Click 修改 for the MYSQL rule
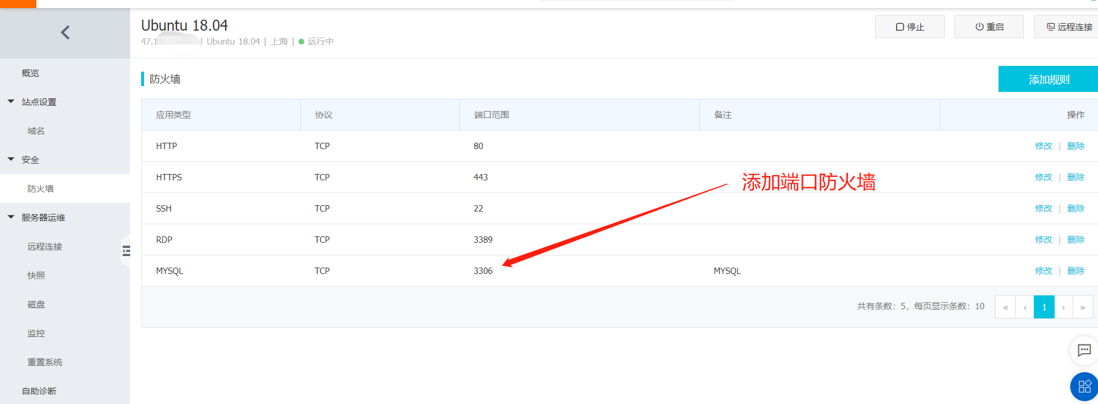1098x404 pixels. click(x=1044, y=270)
